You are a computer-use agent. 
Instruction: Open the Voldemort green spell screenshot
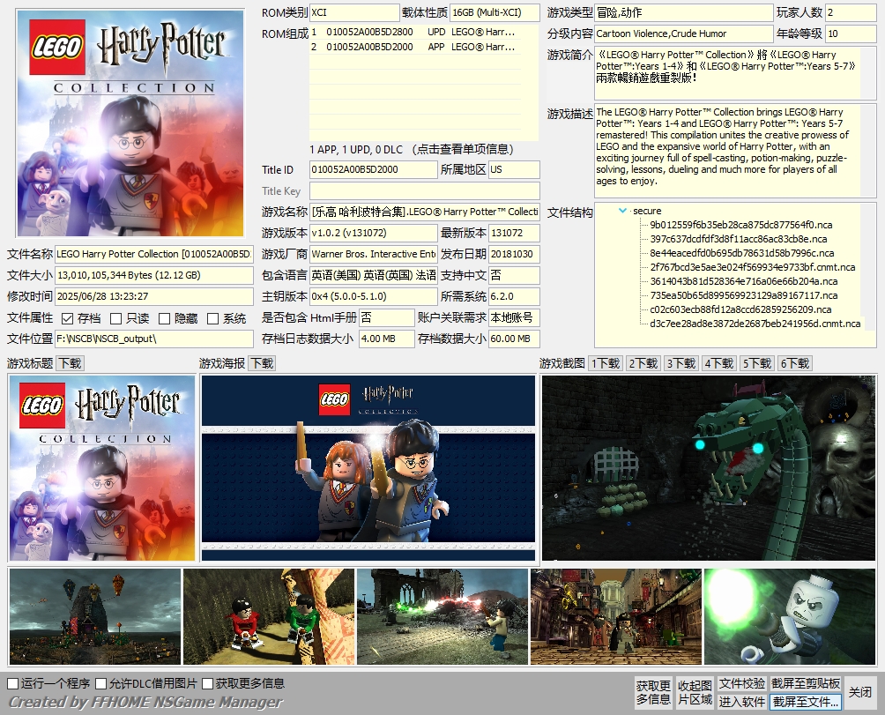pos(790,617)
